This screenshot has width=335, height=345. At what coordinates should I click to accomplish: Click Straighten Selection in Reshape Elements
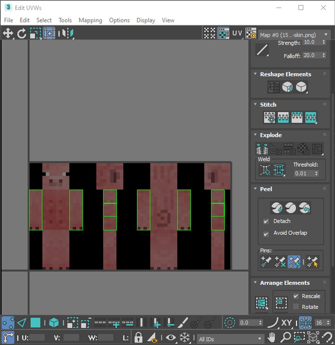tap(274, 87)
